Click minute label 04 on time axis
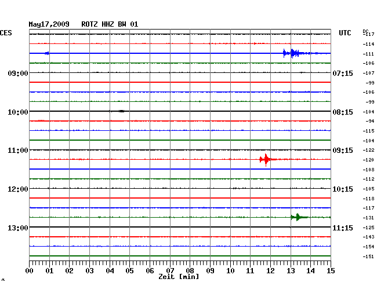 110,271
